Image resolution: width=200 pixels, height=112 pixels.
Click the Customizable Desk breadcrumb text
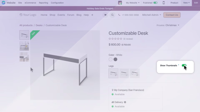point(56,25)
